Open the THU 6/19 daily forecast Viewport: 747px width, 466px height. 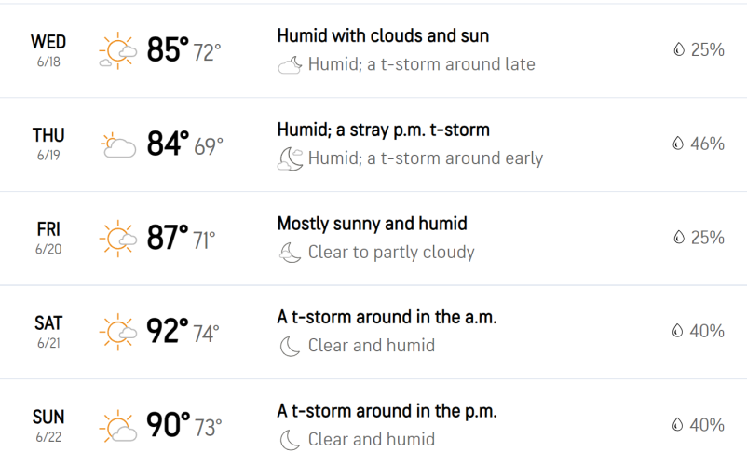click(x=373, y=144)
